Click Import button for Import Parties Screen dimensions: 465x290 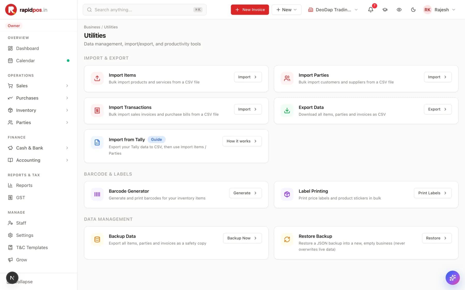pos(438,77)
